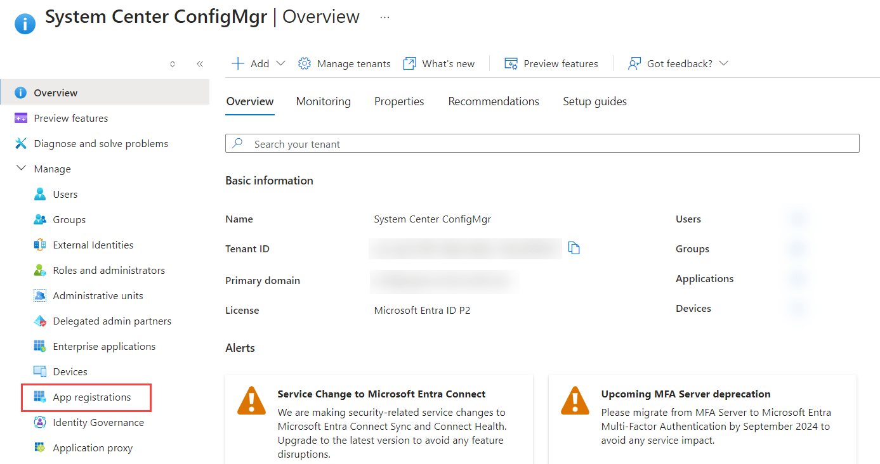Click the Groups count value
The width and height of the screenshot is (880, 464).
pyautogui.click(x=798, y=248)
